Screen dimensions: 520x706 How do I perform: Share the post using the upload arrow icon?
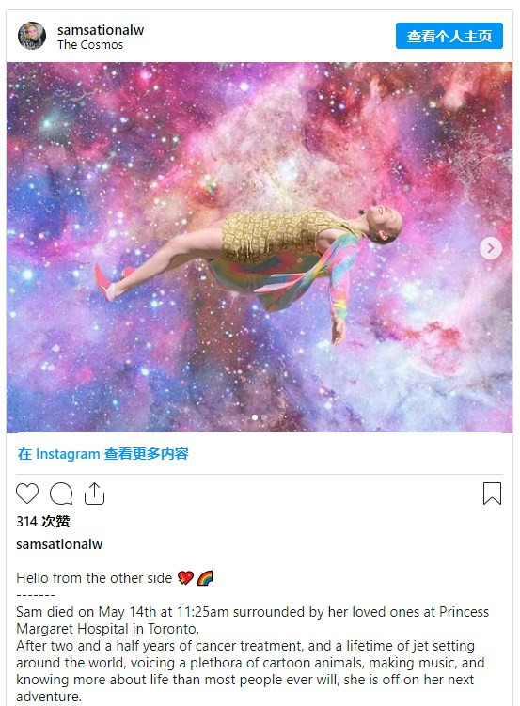pyautogui.click(x=94, y=494)
